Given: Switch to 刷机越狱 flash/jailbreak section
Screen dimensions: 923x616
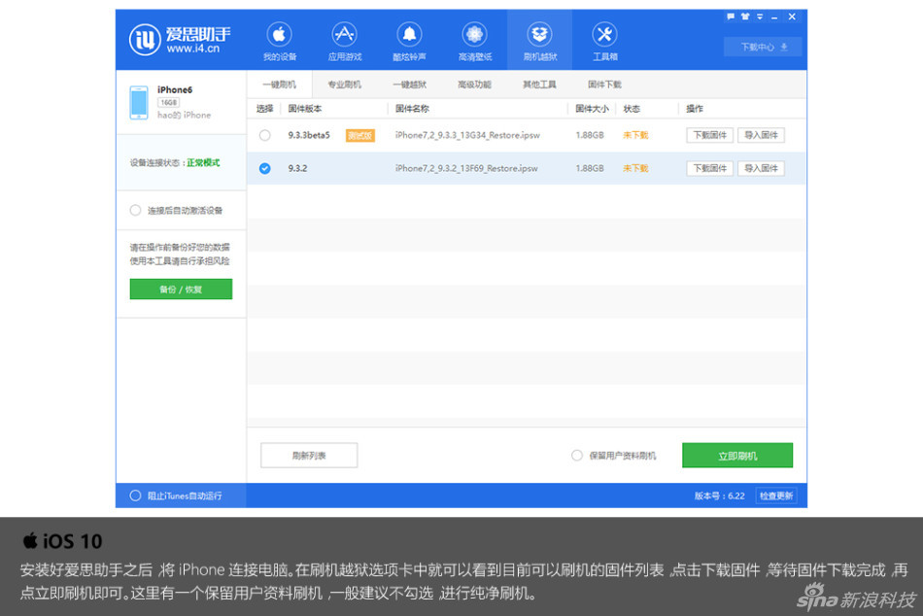Looking at the screenshot, I should [x=539, y=39].
